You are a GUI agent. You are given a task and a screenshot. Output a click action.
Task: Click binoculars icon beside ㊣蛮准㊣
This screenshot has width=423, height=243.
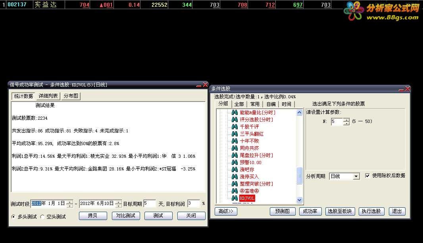pyautogui.click(x=235, y=191)
